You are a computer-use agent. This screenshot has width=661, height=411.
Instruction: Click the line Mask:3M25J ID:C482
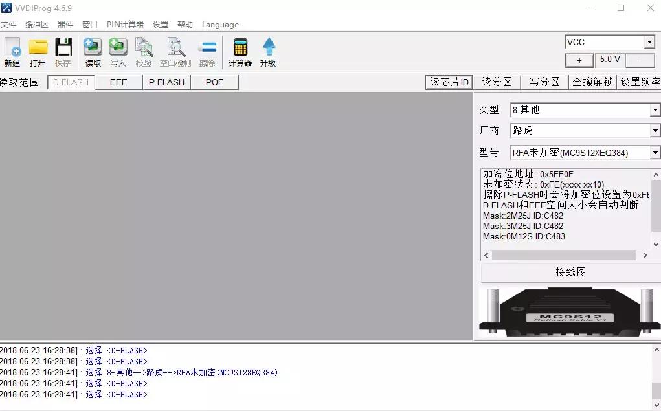pyautogui.click(x=522, y=226)
